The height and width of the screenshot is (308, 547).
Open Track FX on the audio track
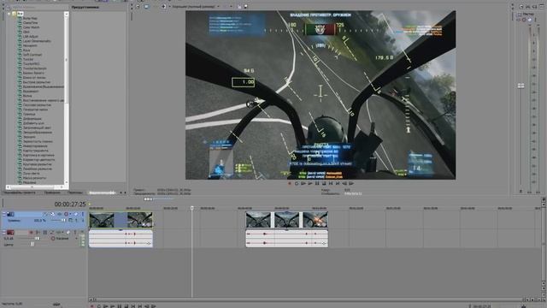pos(45,232)
